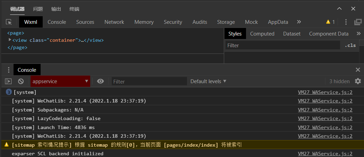Show more devtools tabs after AppData
Image resolution: width=364 pixels, height=157 pixels.
coord(299,22)
